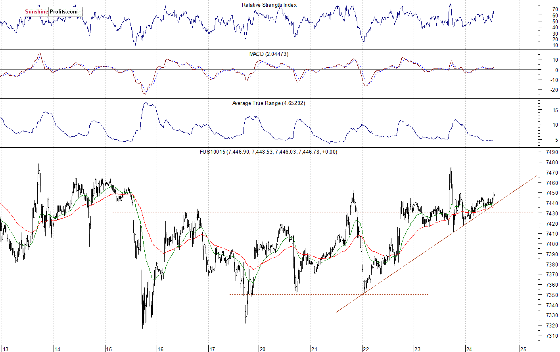560x352 pixels.
Task: Click the date label 14 on time axis
Action: point(58,349)
